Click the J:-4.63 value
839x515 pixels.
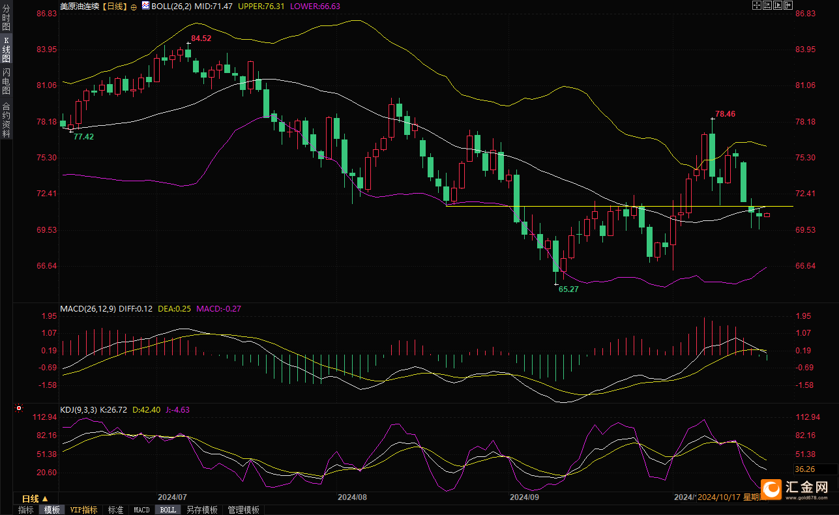tap(179, 410)
